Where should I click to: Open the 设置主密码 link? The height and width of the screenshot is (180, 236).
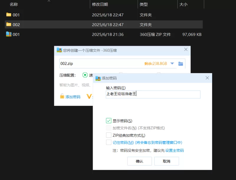[174, 150]
